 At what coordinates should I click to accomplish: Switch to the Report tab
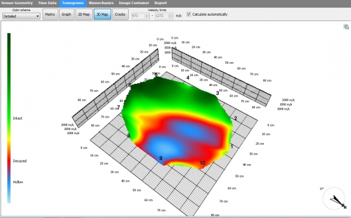tap(160, 3)
